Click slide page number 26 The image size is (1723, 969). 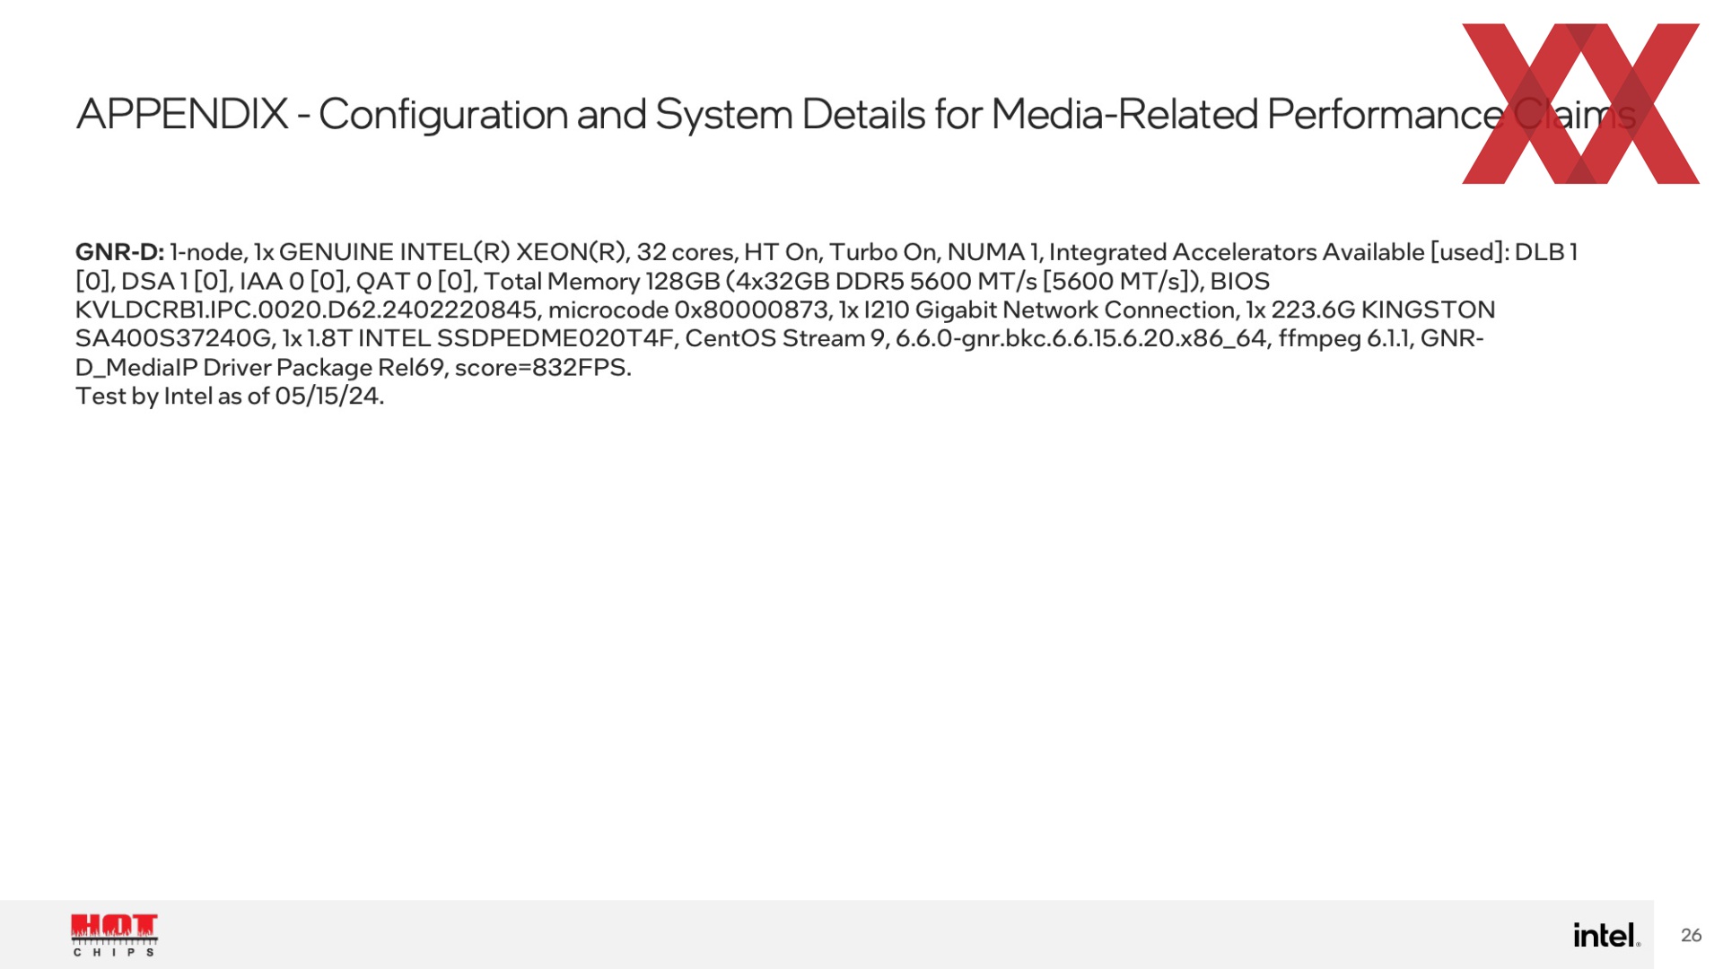1691,935
